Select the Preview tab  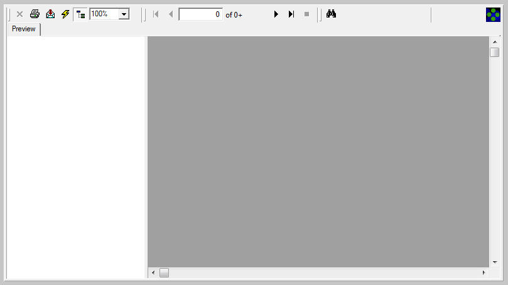pos(24,29)
